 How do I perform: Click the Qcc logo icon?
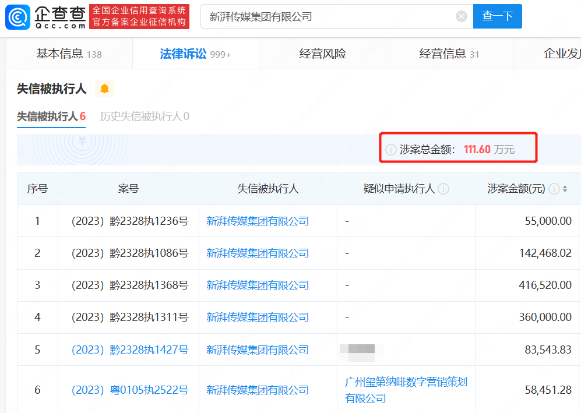tap(17, 17)
